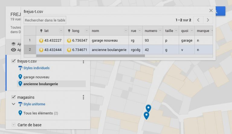Click the paint roller icon beside Styles individuels
The width and height of the screenshot is (232, 134).
[x=20, y=68]
